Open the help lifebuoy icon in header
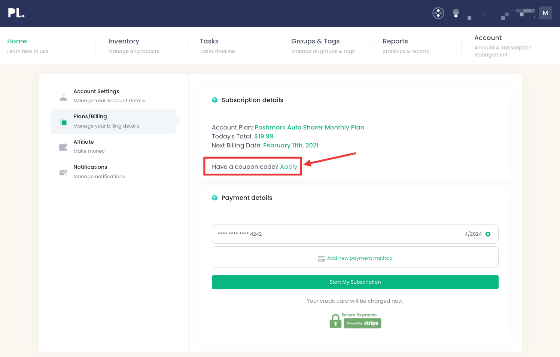The width and height of the screenshot is (560, 357). (x=438, y=13)
